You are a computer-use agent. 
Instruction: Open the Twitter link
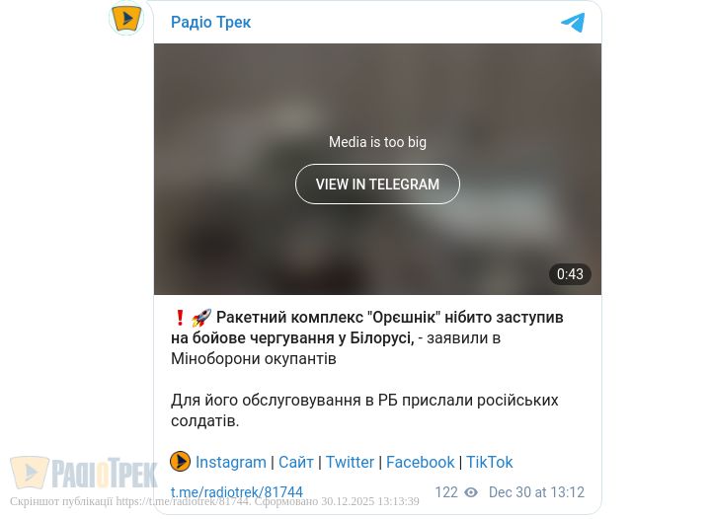(350, 462)
